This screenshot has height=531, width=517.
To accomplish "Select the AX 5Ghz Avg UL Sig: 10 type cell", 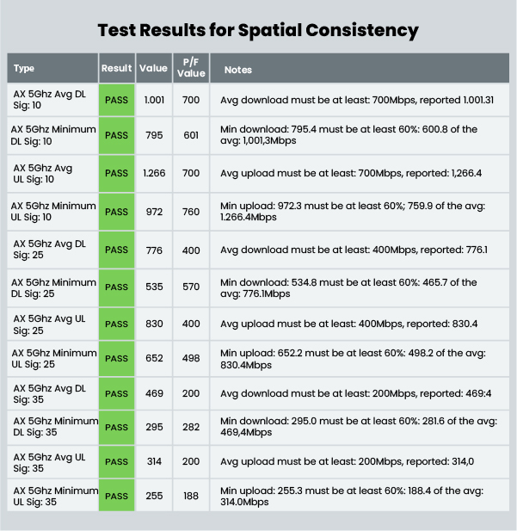I will 50,173.
